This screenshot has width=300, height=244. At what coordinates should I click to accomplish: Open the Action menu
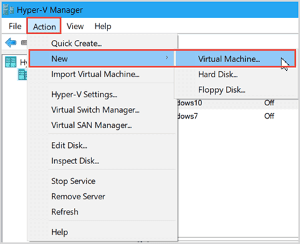point(44,27)
